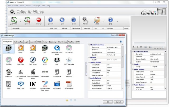169x107 pixels.
Task: Start conversion with the Convert button
Action: [50, 21]
